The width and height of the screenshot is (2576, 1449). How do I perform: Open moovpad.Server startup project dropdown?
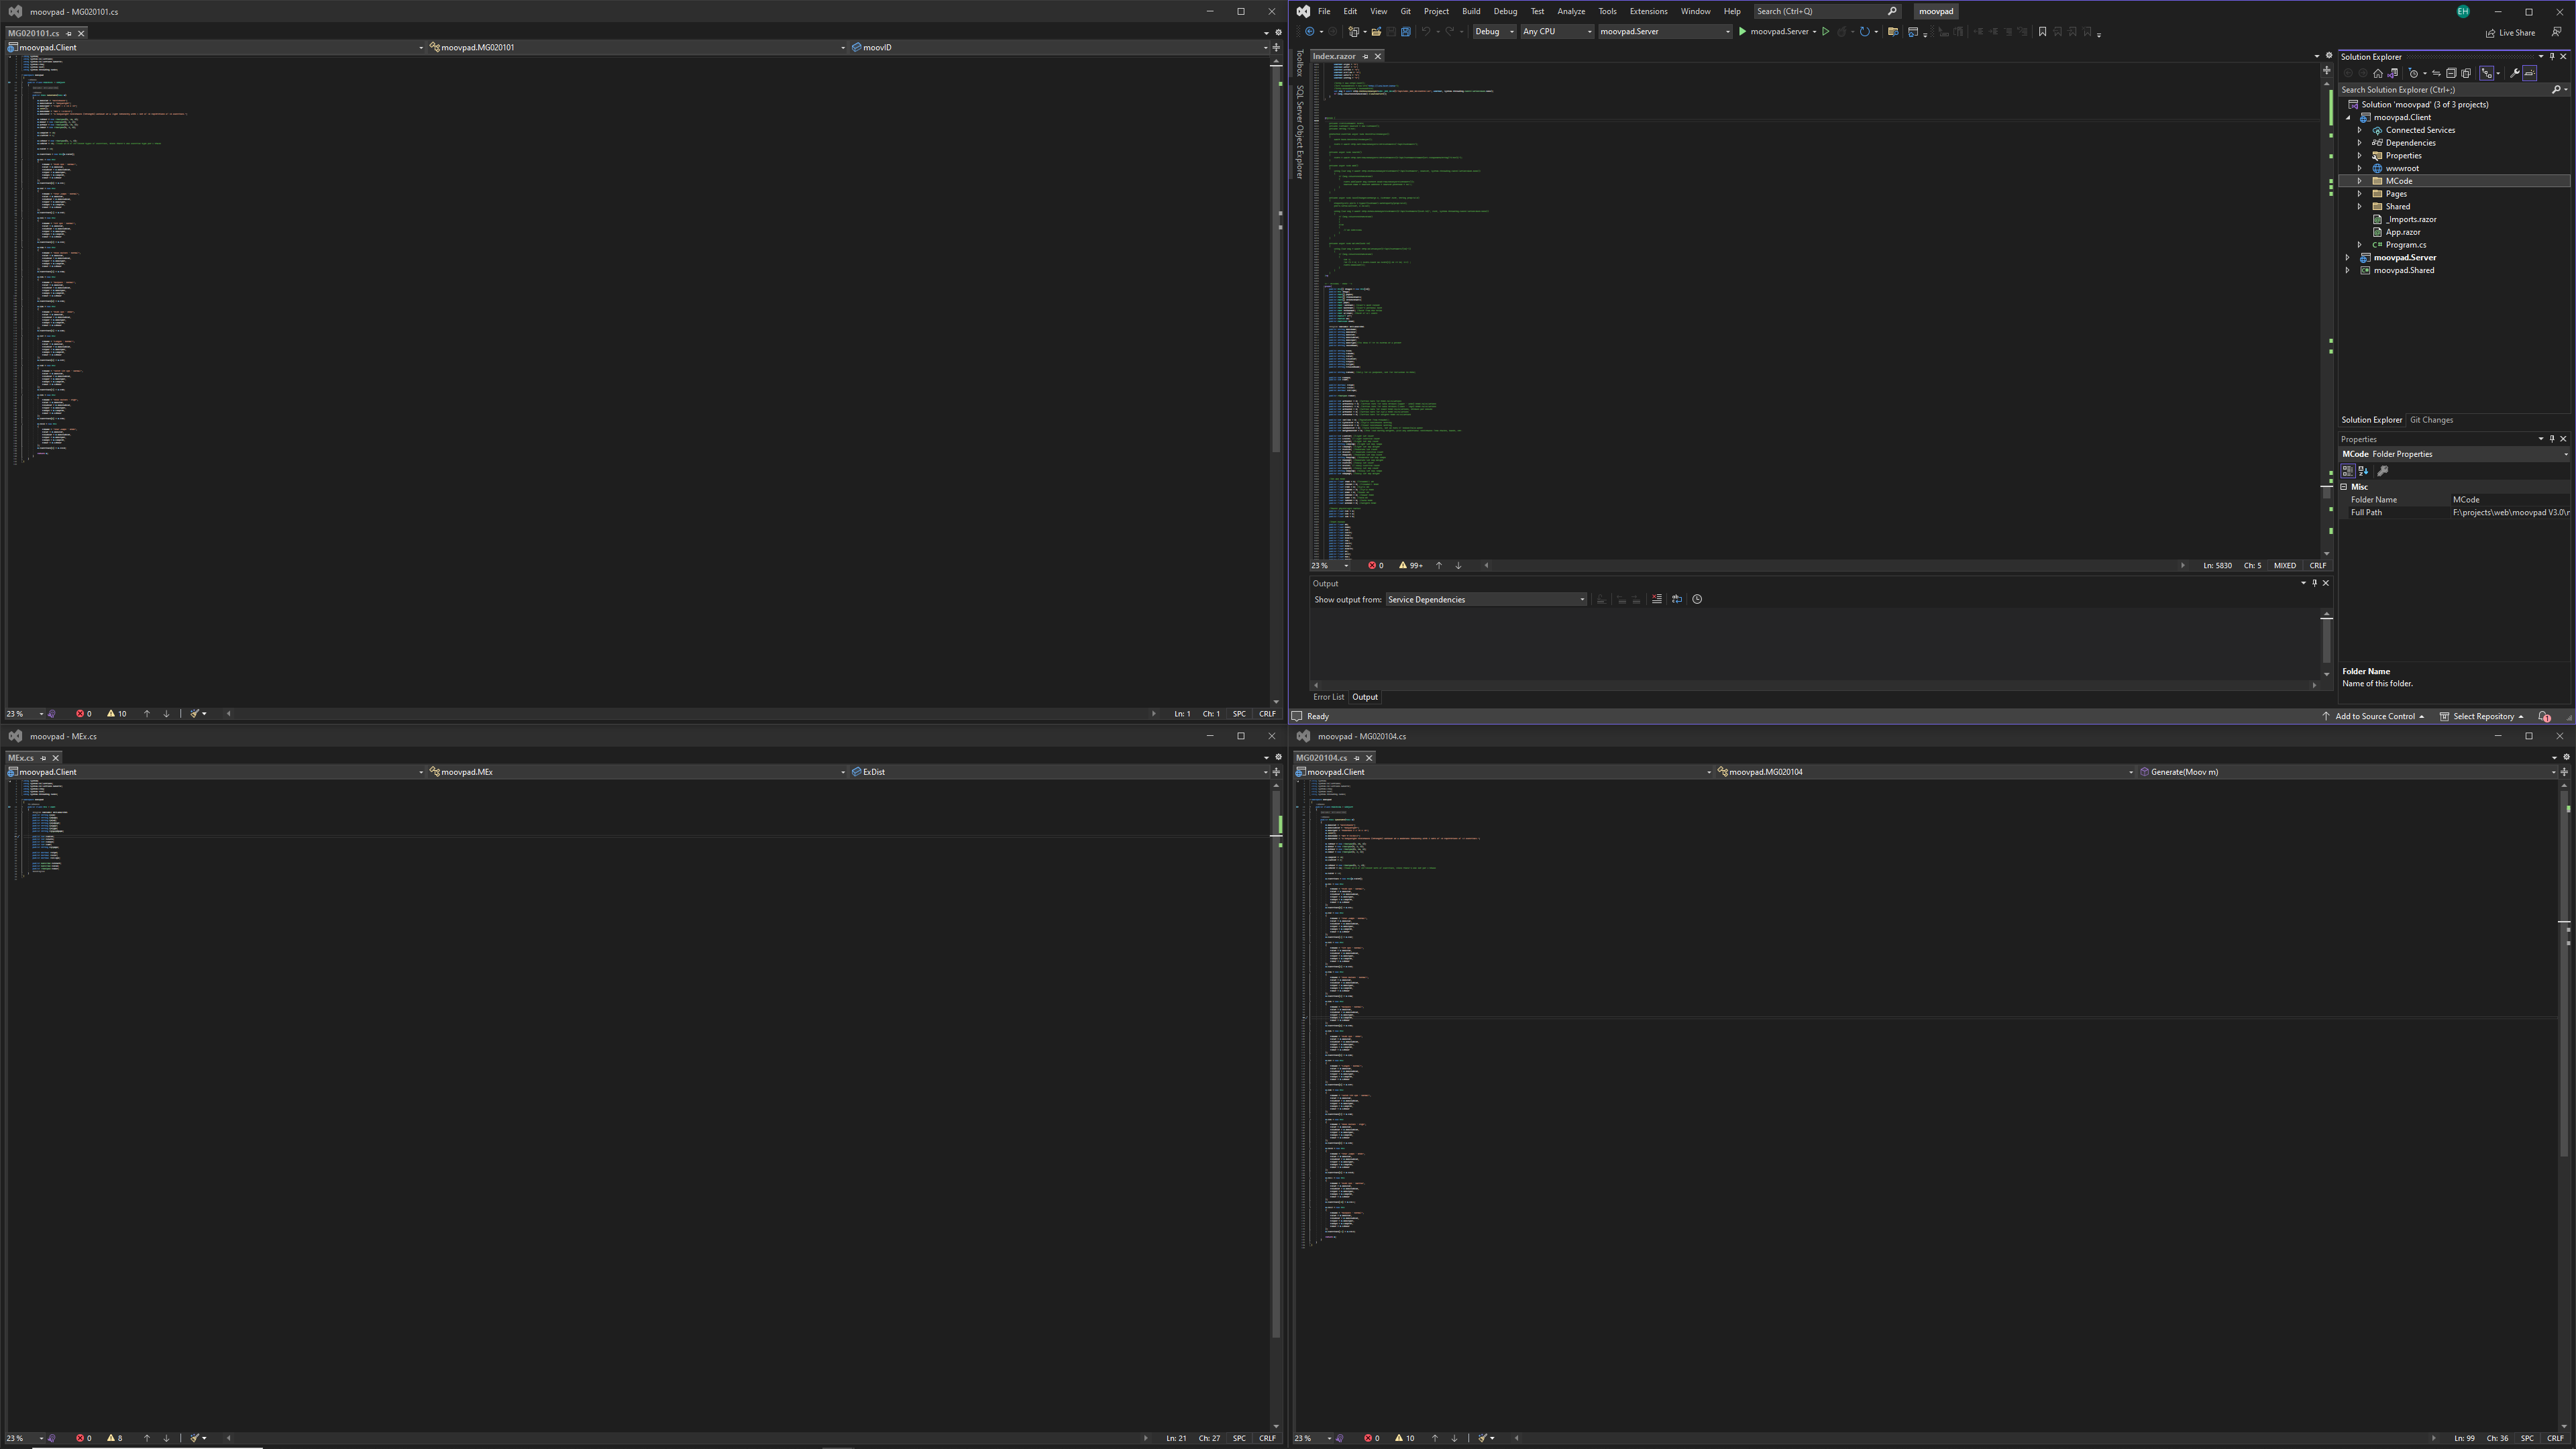[1665, 32]
